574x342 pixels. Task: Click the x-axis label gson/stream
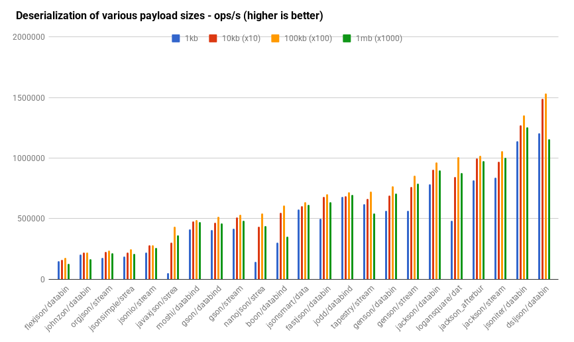point(226,304)
